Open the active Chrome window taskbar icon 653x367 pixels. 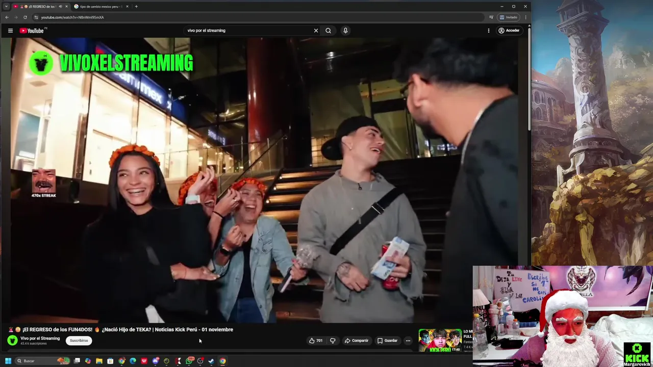point(222,361)
